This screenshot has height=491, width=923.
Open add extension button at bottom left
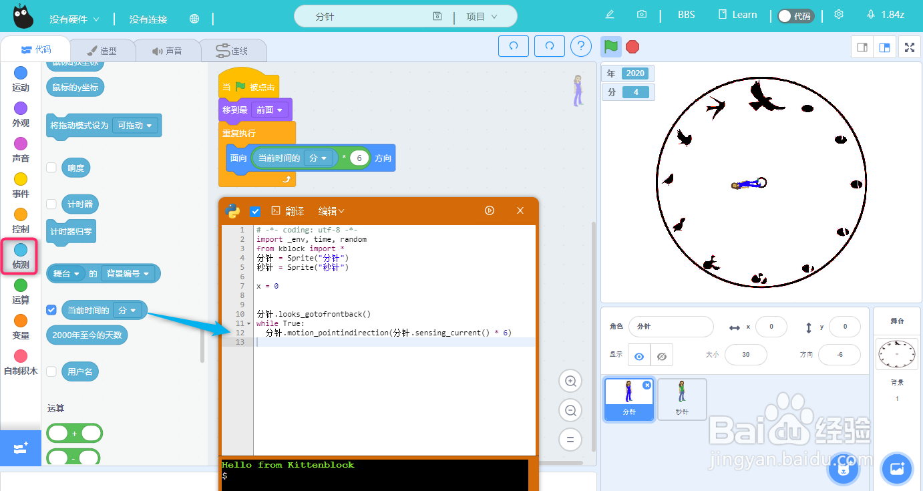[21, 448]
